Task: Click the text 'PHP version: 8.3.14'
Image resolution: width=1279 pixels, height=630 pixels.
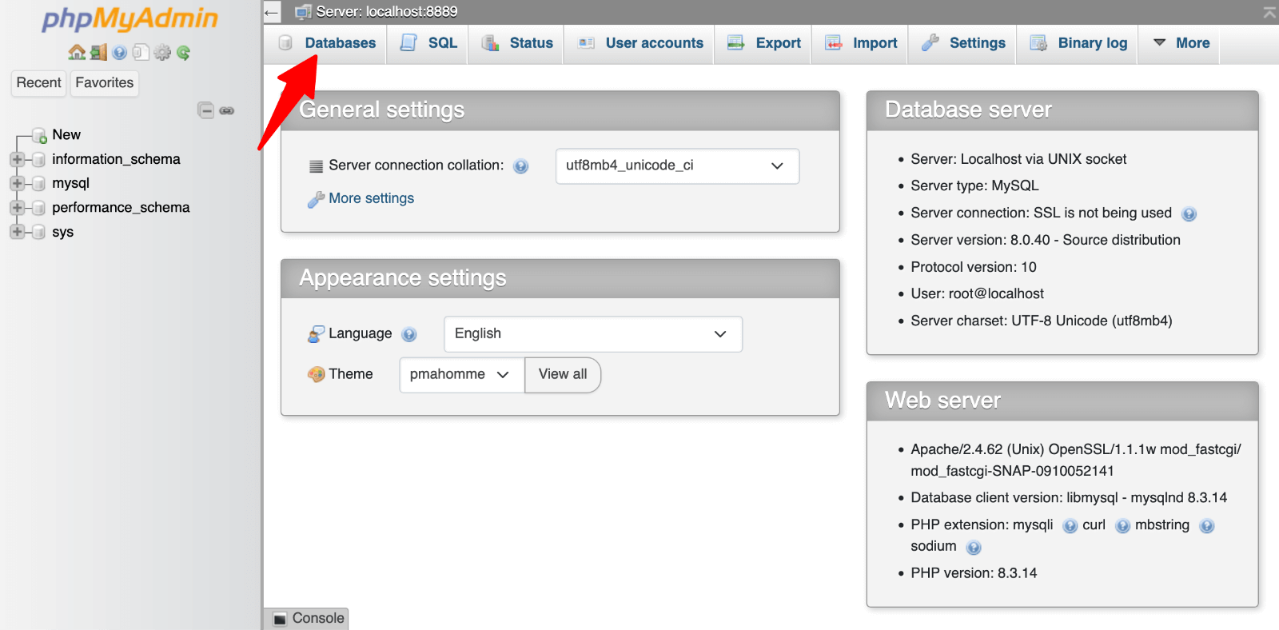Action: click(974, 573)
